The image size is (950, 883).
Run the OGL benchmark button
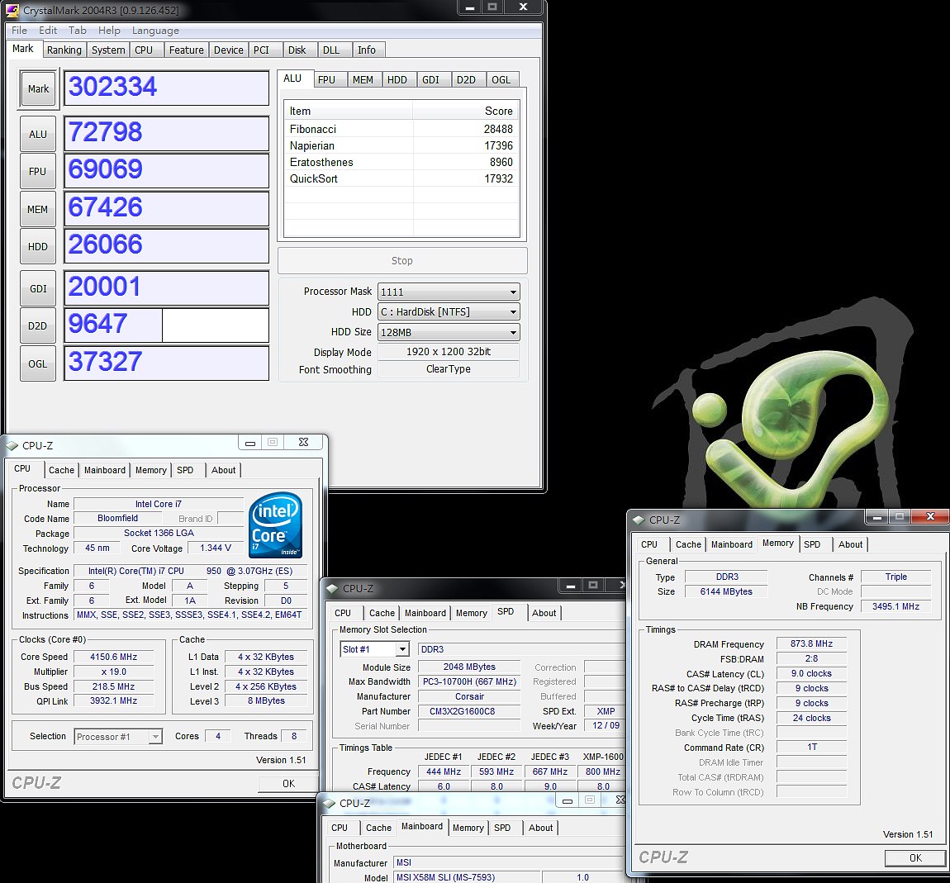38,363
